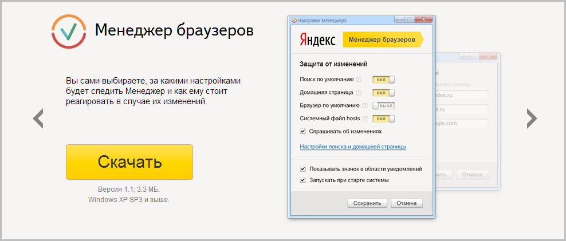566x241 pixels.
Task: Go to next slide with right arrow
Action: click(532, 118)
